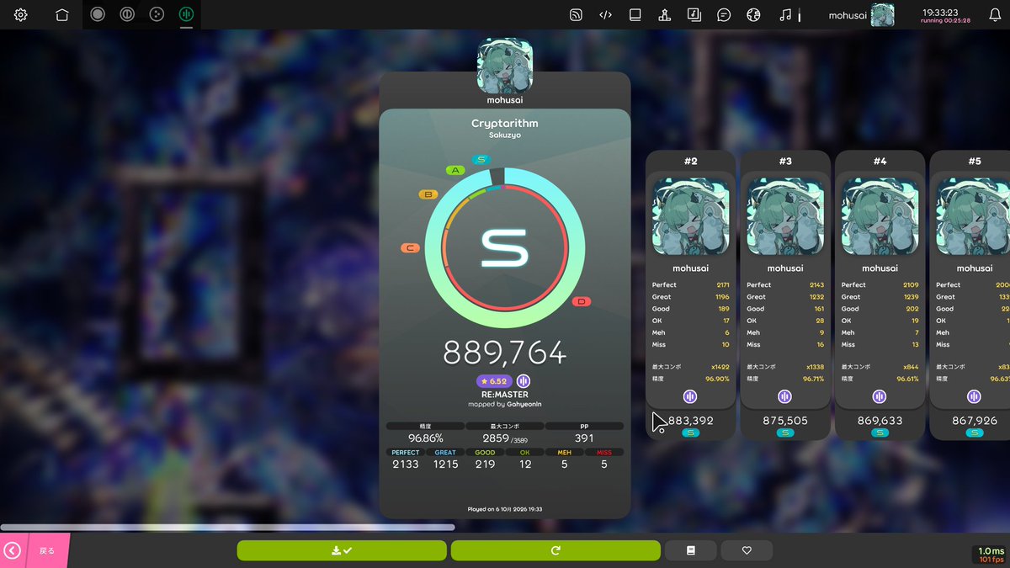Screen dimensions: 1010x568
Task: Open the chat bubble overlay
Action: (724, 14)
